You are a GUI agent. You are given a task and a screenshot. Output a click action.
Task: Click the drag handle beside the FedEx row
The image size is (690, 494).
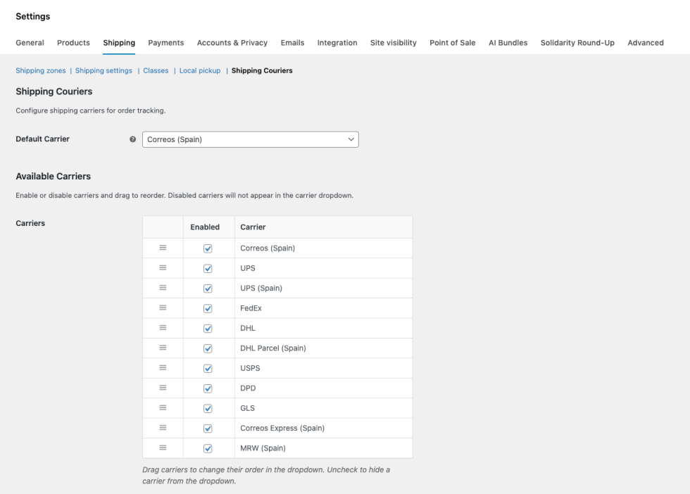(163, 308)
